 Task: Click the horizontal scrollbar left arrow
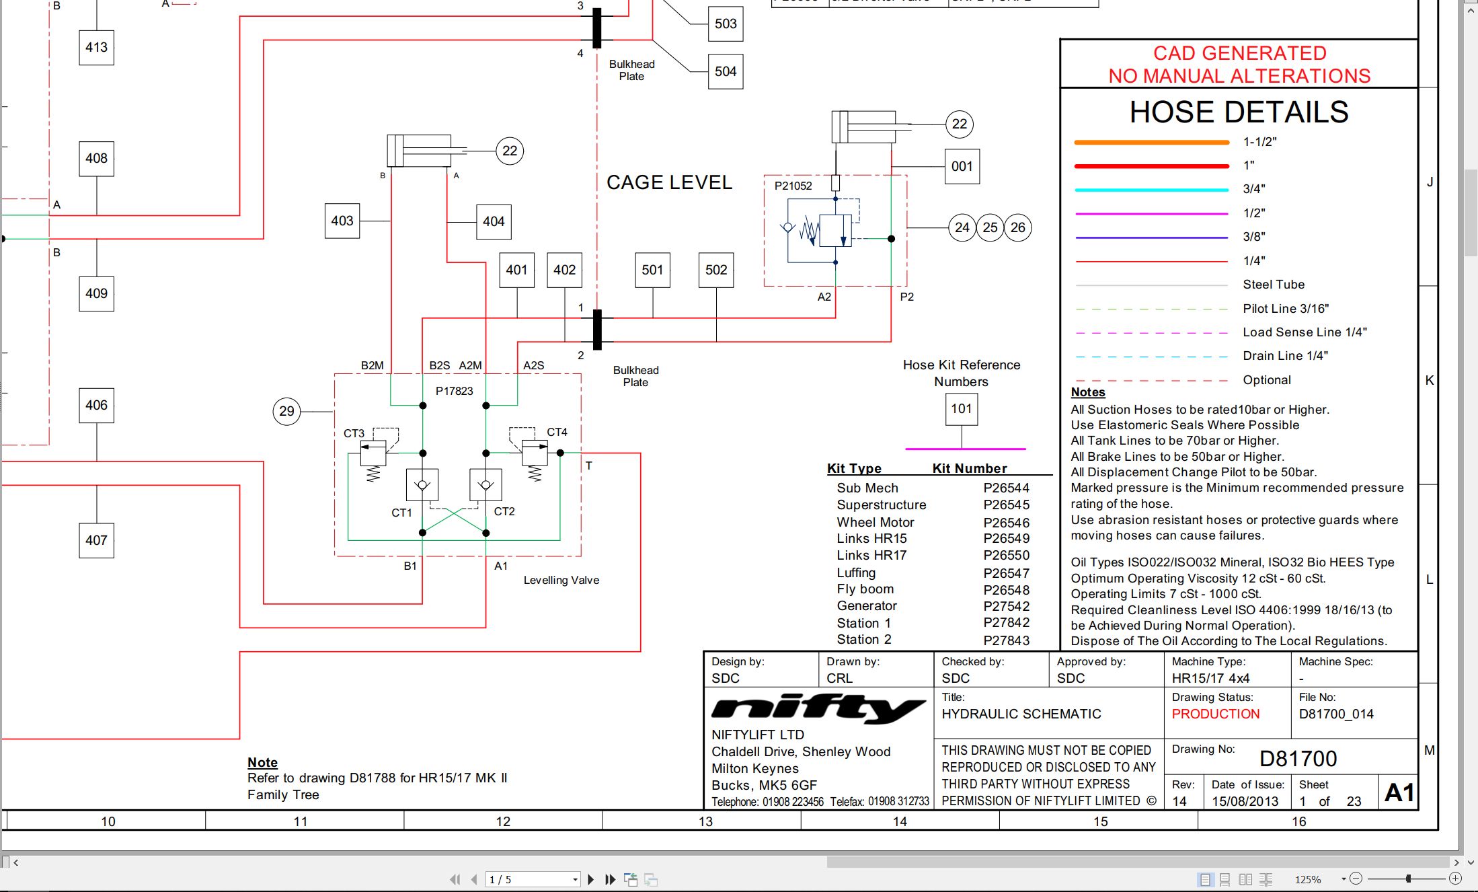(x=16, y=862)
